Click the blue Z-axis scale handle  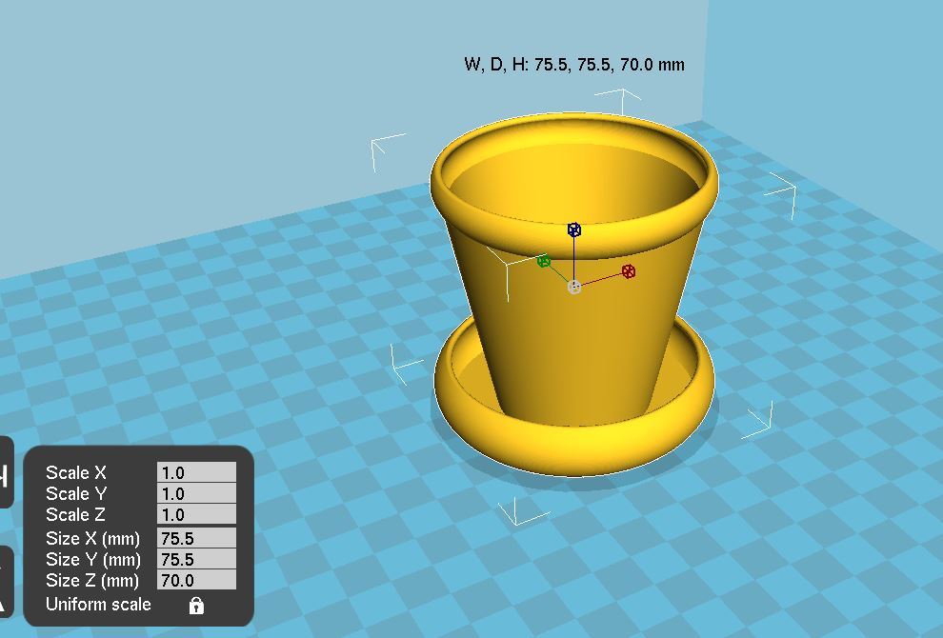tap(574, 229)
